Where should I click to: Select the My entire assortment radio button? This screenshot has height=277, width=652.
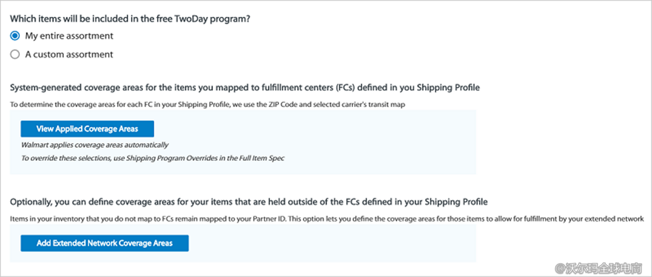(15, 36)
